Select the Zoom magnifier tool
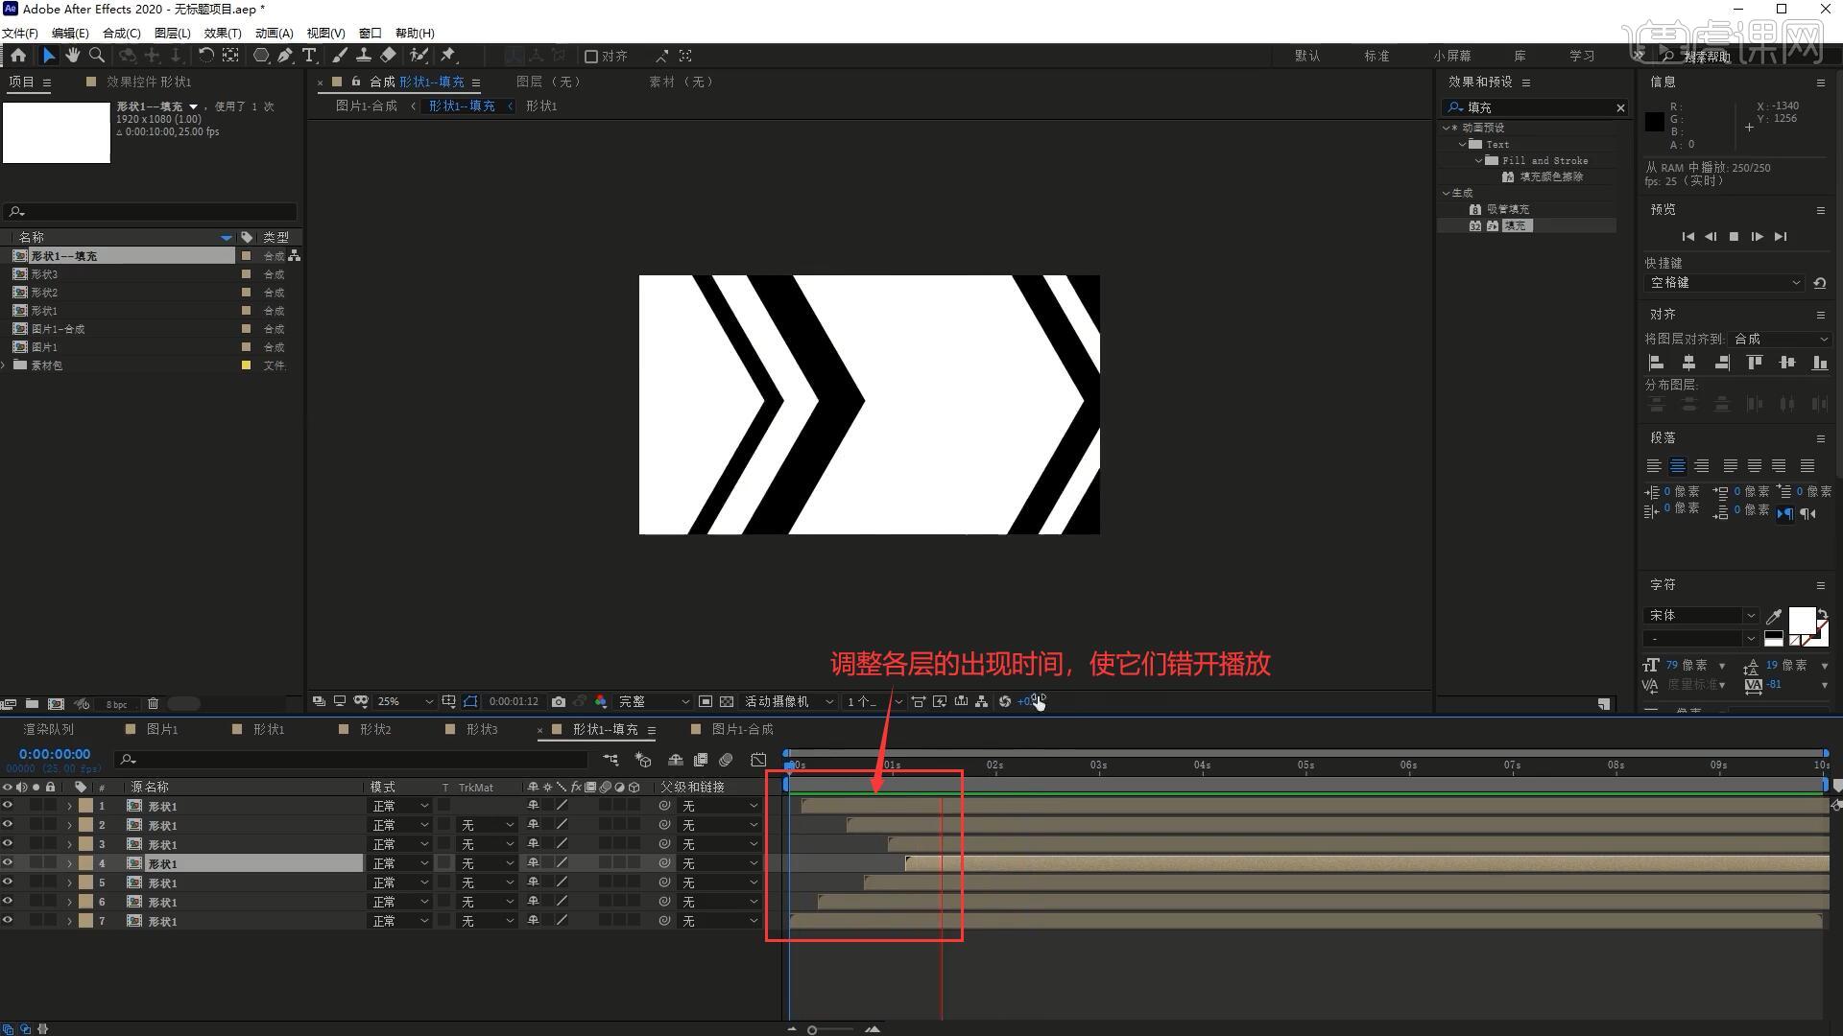This screenshot has width=1843, height=1036. [97, 56]
